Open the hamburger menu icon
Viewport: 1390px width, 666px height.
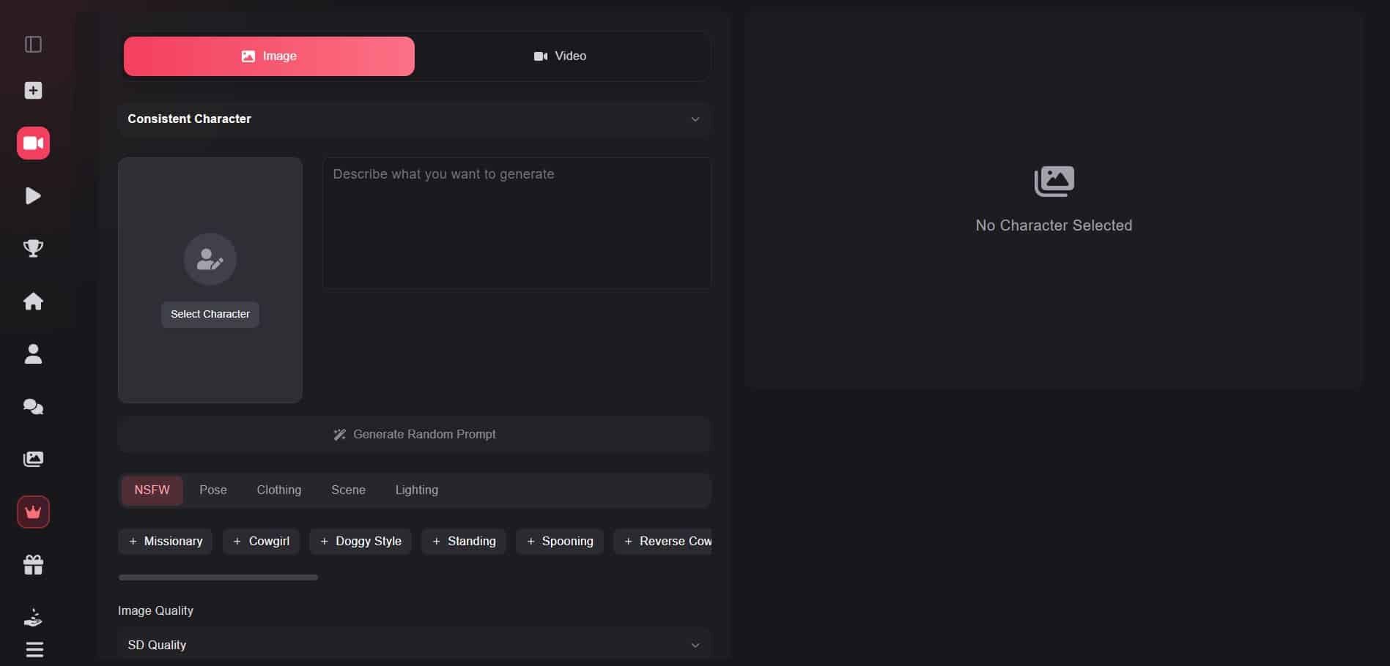[34, 649]
